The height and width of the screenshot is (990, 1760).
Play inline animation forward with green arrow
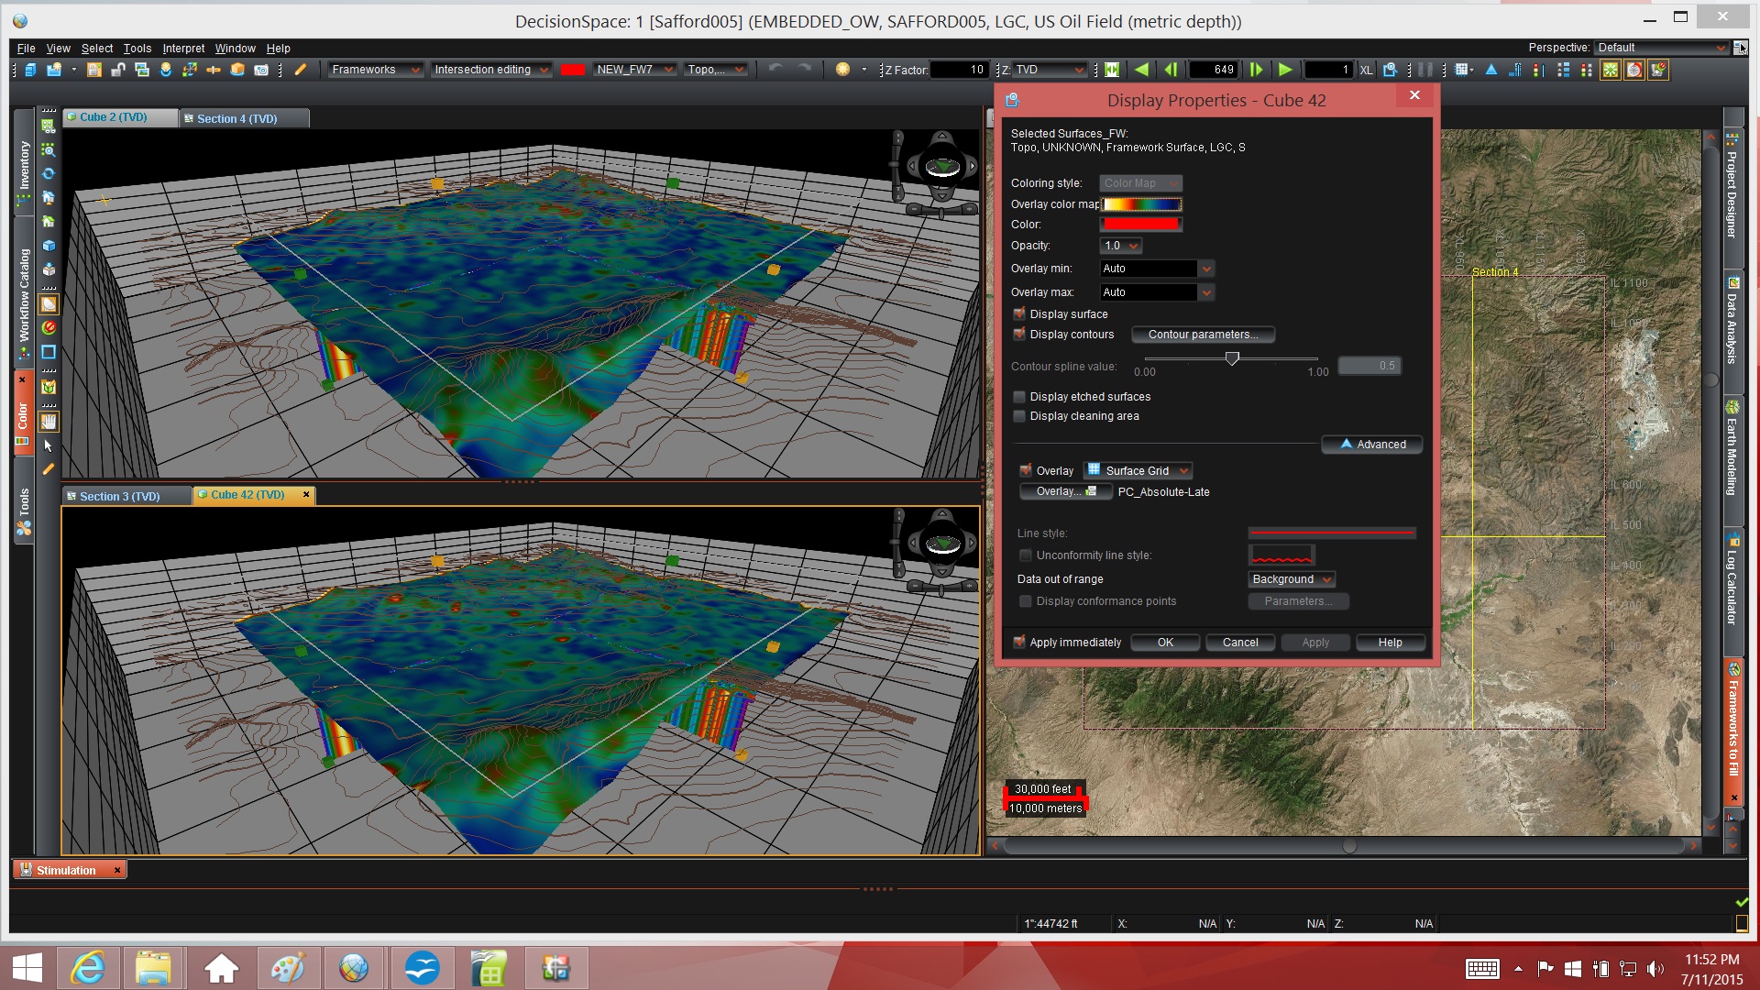pyautogui.click(x=1285, y=70)
